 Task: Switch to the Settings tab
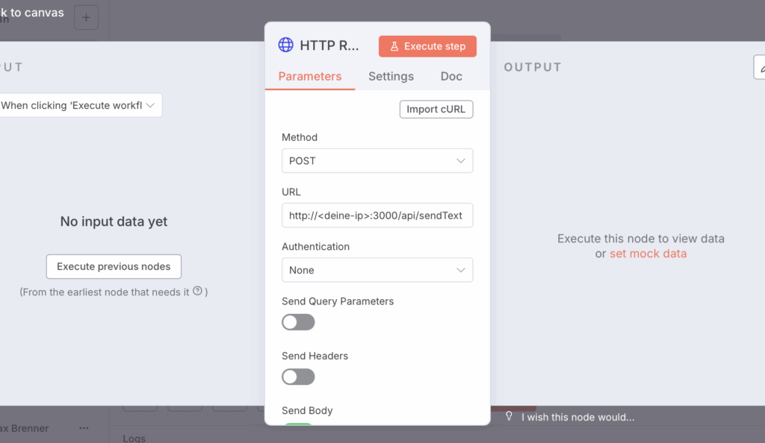pos(391,76)
